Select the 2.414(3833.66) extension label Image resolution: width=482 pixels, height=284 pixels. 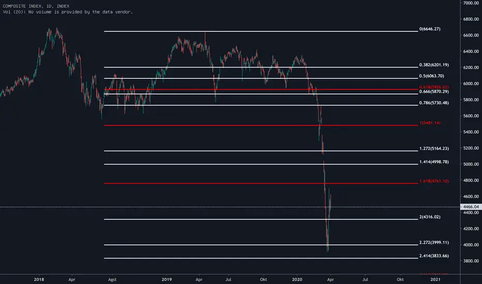click(x=434, y=256)
